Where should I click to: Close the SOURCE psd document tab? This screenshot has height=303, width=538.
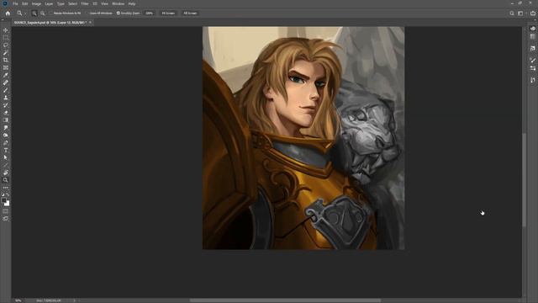(x=90, y=23)
